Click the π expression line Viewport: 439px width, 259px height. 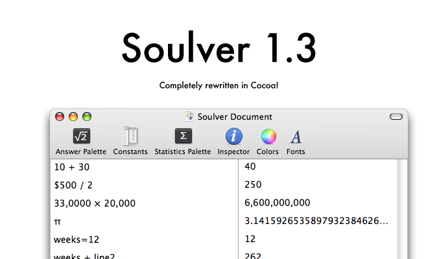(58, 222)
